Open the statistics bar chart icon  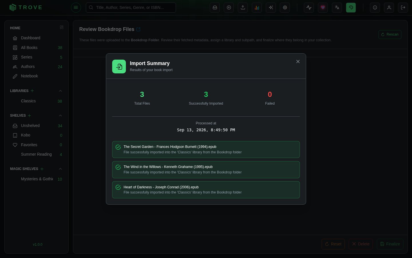(x=257, y=7)
